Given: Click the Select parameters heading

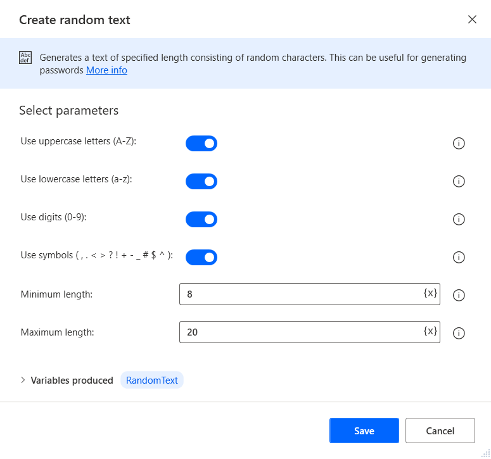Looking at the screenshot, I should (x=69, y=111).
